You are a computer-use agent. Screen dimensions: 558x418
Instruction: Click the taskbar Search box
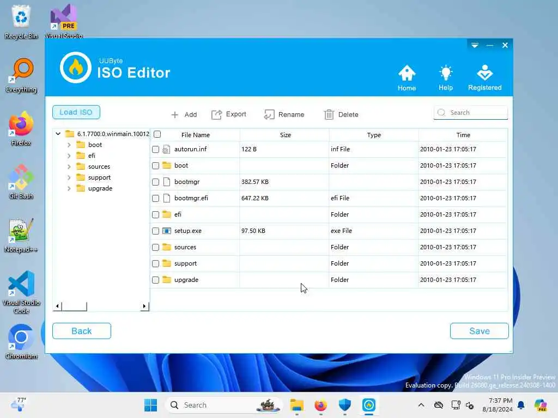pyautogui.click(x=223, y=405)
